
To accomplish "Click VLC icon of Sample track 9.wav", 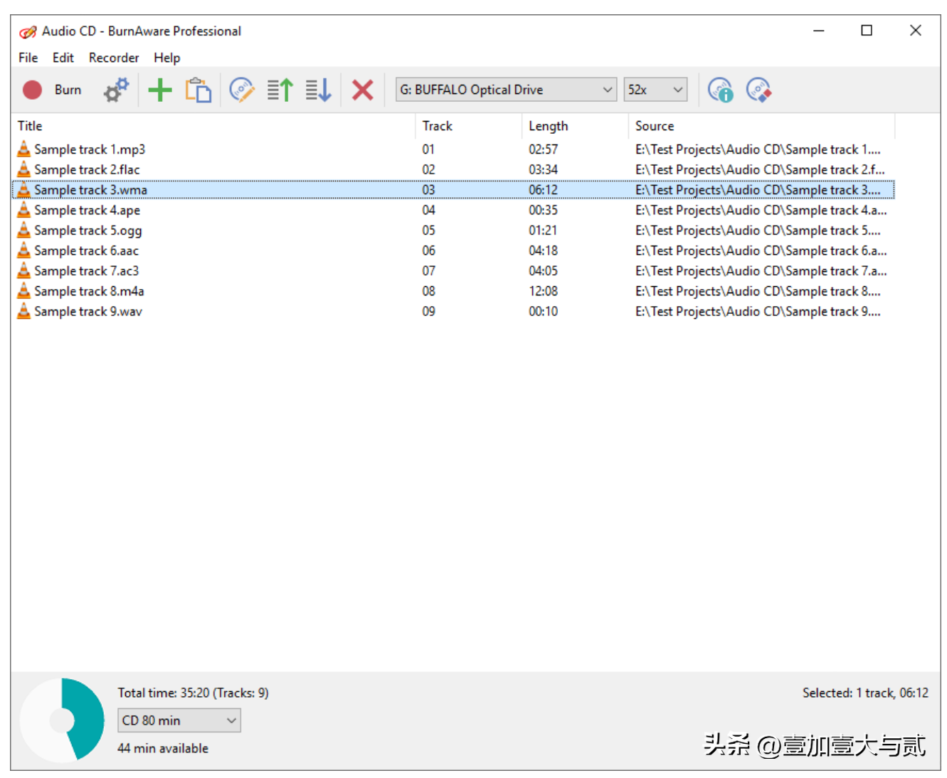I will 23,311.
